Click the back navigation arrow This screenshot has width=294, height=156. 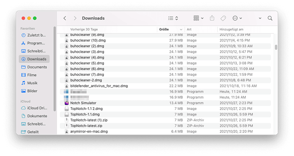[65, 18]
